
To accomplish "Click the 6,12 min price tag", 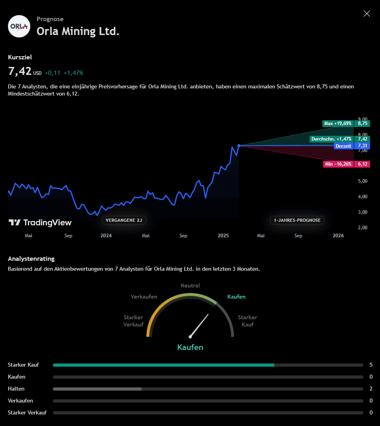I will click(x=362, y=164).
